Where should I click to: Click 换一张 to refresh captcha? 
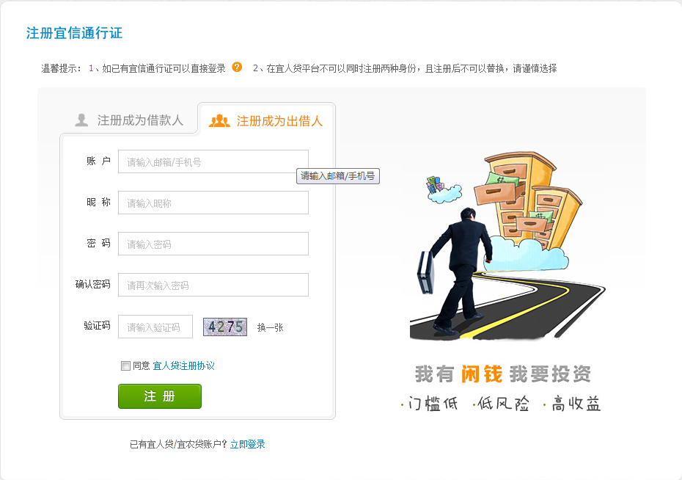270,327
